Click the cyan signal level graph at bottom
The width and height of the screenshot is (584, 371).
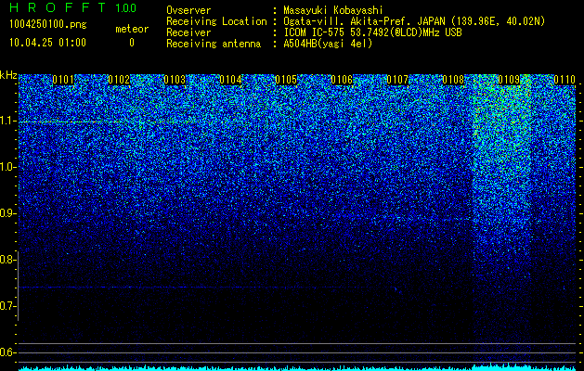[x=297, y=367]
